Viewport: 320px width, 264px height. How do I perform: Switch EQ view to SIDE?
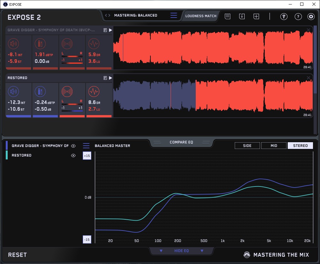(248, 146)
